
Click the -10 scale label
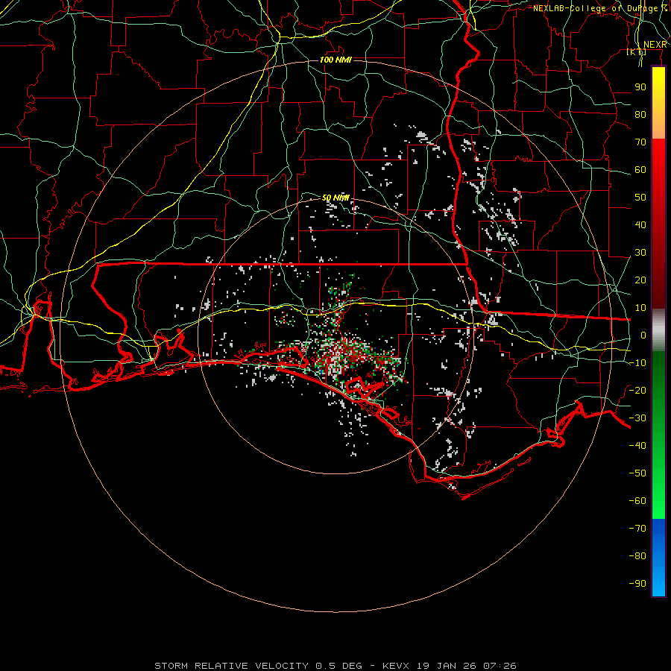pyautogui.click(x=638, y=363)
